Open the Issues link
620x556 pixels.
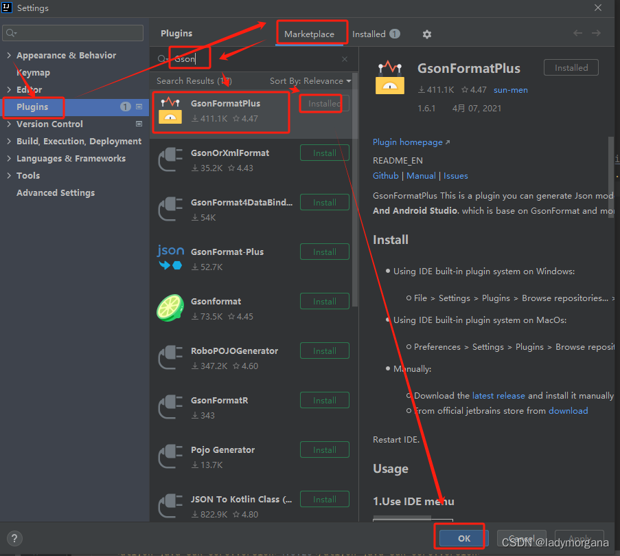[x=455, y=176]
